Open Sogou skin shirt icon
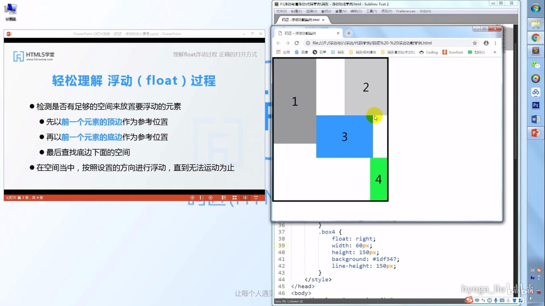This screenshot has height=306, width=545. point(515,300)
